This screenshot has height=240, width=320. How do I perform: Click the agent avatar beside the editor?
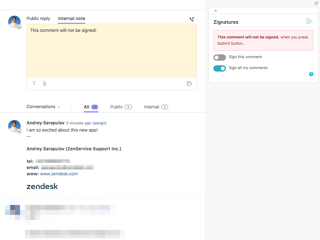coord(14,22)
